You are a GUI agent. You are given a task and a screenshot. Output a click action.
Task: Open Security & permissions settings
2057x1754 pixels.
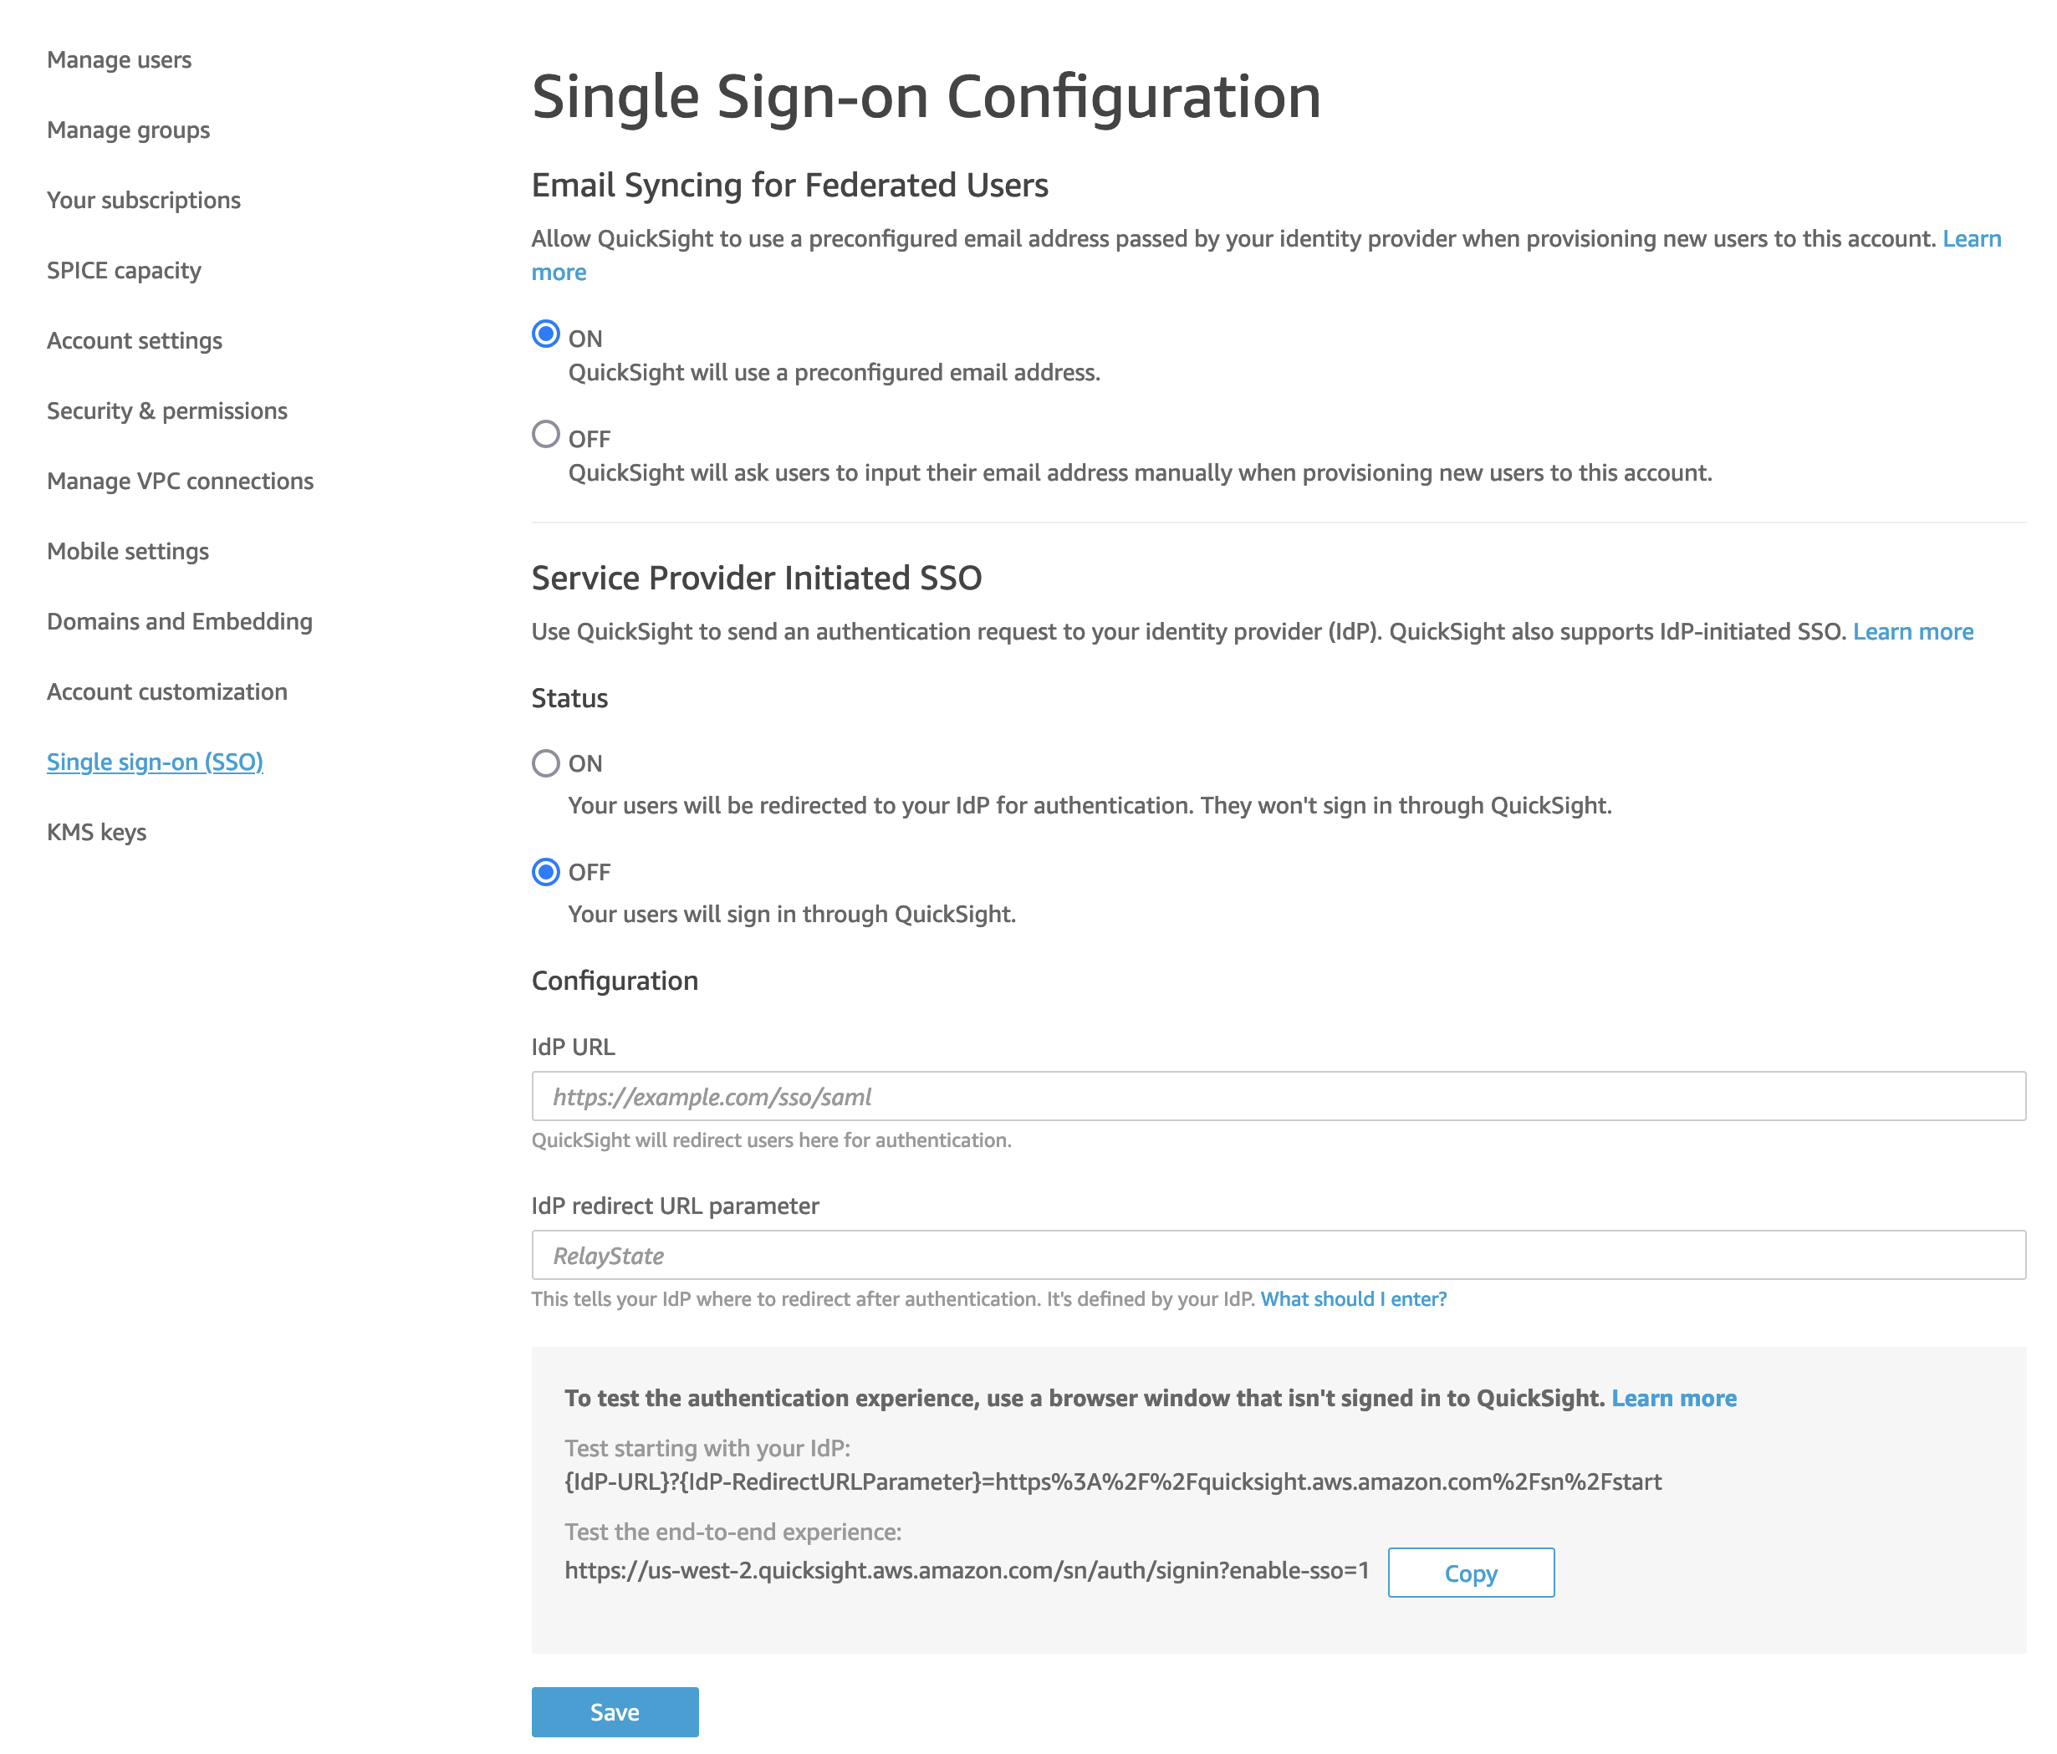pos(166,410)
